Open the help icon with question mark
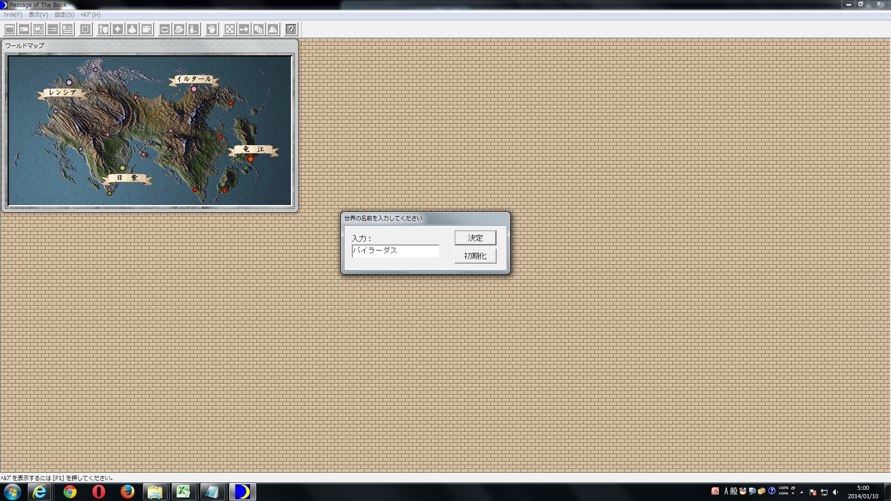This screenshot has height=501, width=891. tap(291, 29)
